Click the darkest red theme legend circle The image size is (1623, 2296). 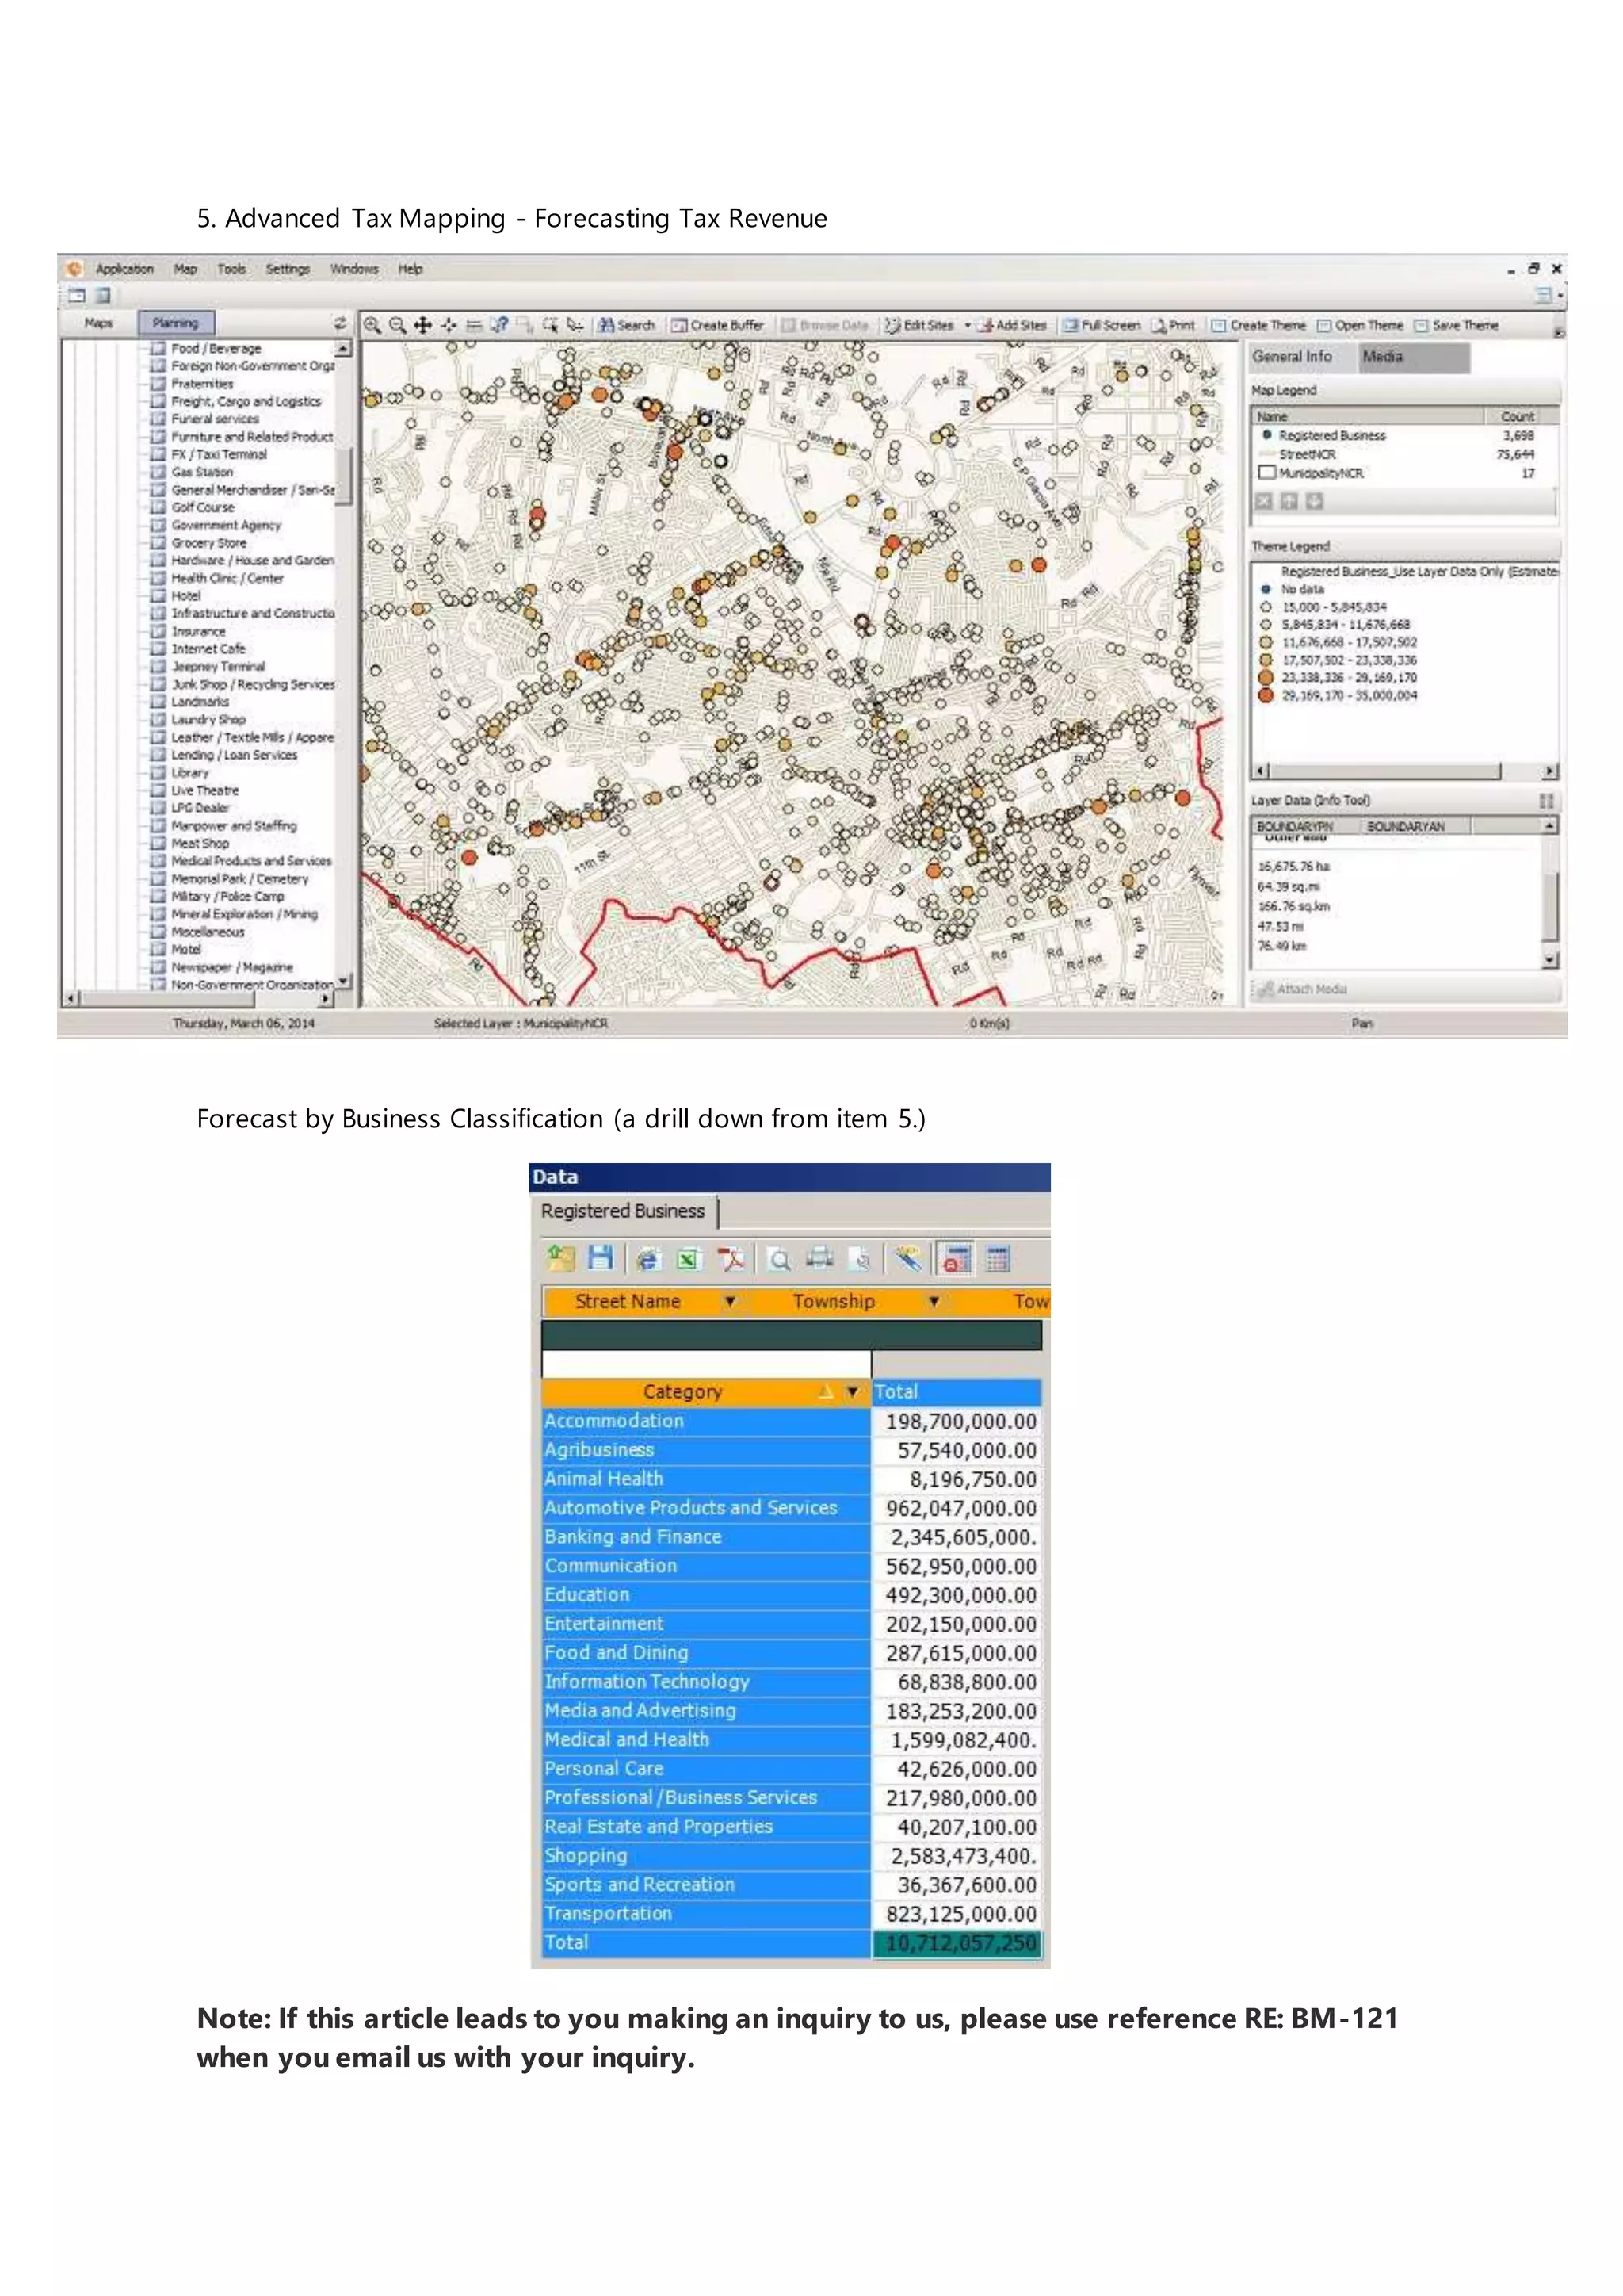1266,696
